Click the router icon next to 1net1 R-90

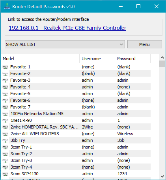click(x=5, y=121)
